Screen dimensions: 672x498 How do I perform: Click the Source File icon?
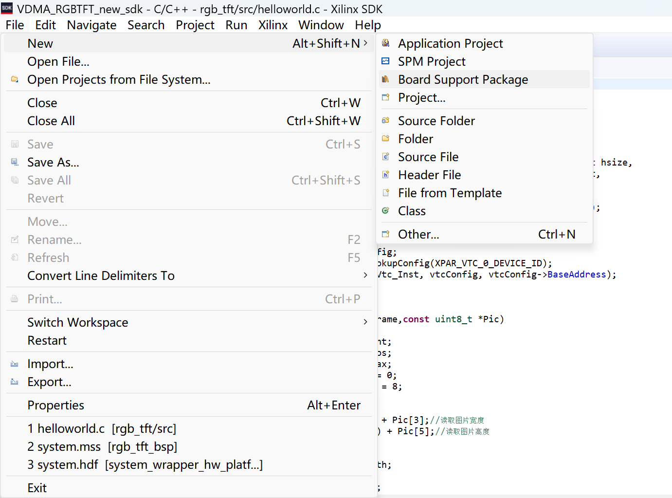tap(385, 157)
